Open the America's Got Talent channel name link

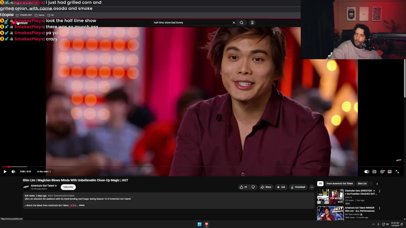[43, 186]
